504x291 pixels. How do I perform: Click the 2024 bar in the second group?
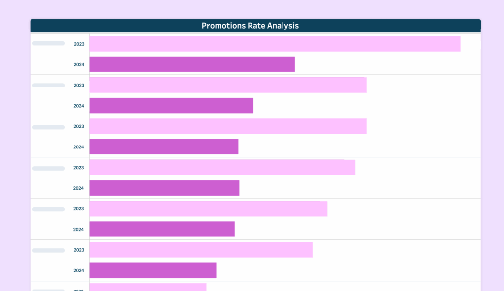tap(171, 106)
